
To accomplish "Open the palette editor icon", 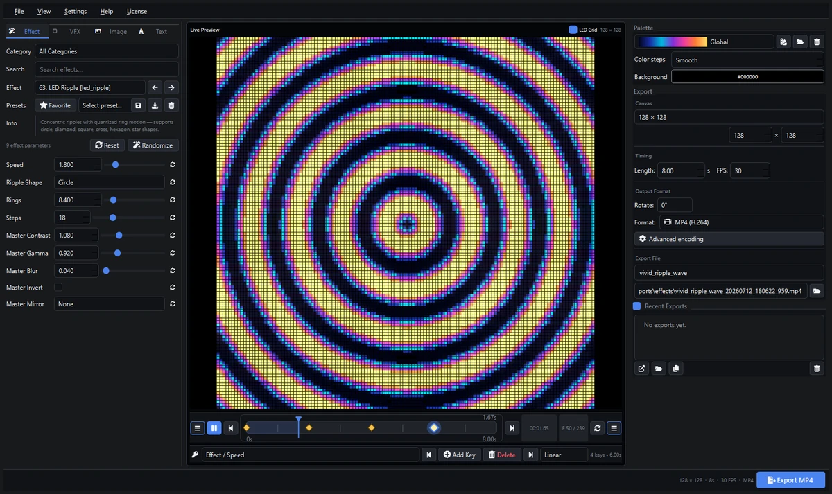I will [783, 42].
